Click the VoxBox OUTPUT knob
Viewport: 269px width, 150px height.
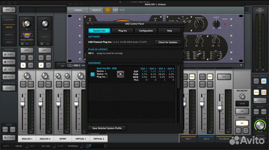click(216, 24)
